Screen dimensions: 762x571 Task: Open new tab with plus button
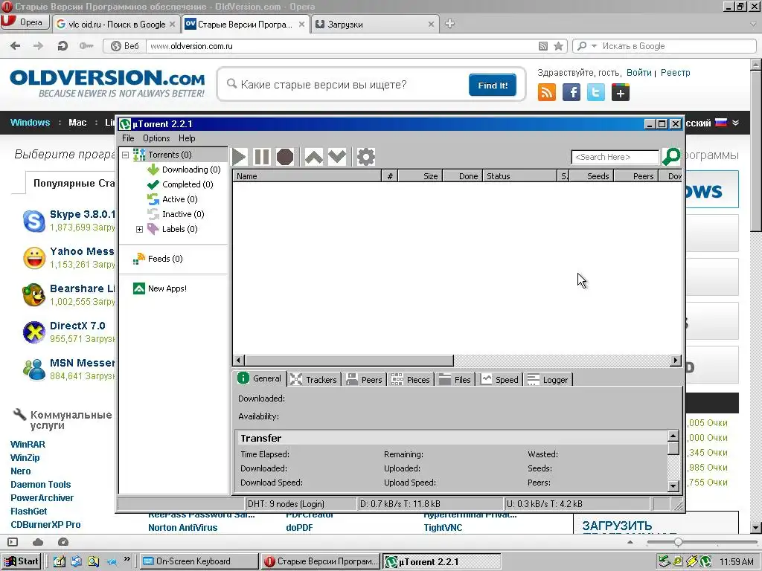449,24
